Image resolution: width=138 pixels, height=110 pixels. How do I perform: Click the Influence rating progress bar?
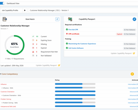[75, 84]
